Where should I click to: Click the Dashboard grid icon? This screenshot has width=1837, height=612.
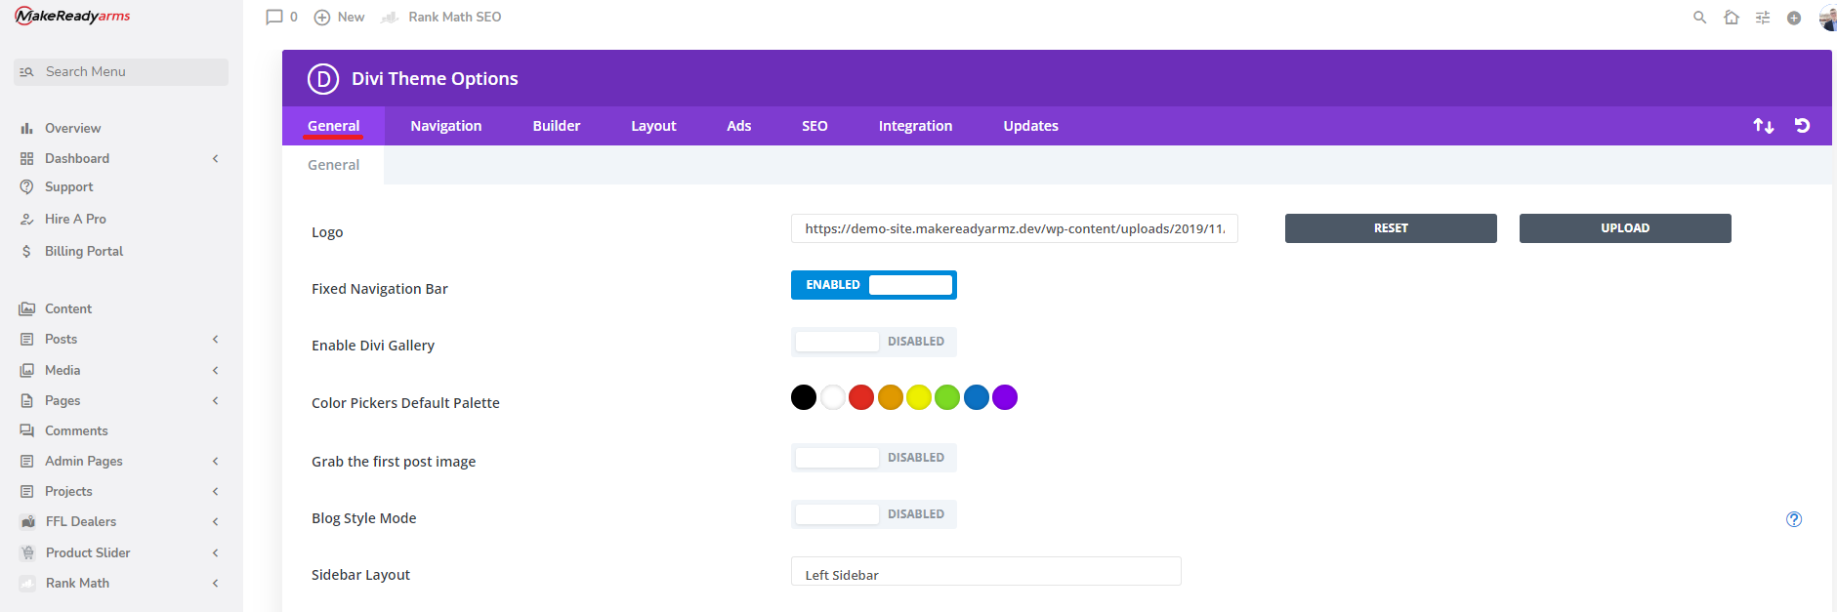click(27, 158)
